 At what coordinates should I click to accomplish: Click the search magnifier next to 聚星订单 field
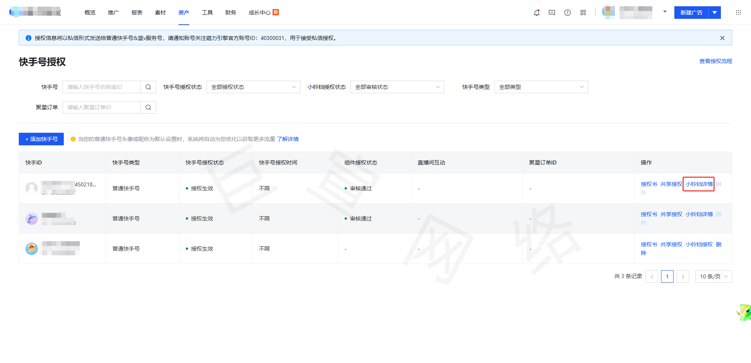(x=148, y=107)
